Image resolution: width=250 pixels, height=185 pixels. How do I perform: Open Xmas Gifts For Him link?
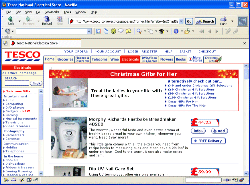(183, 102)
